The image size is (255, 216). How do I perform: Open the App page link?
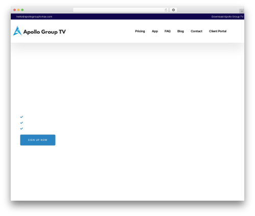pos(155,31)
